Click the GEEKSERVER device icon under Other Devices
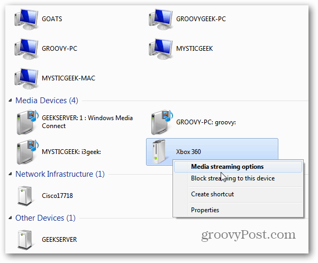Screen dimensions: 318x263 pyautogui.click(x=25, y=240)
